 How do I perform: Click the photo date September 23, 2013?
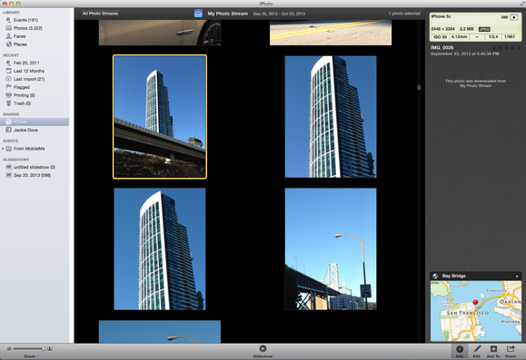click(464, 54)
